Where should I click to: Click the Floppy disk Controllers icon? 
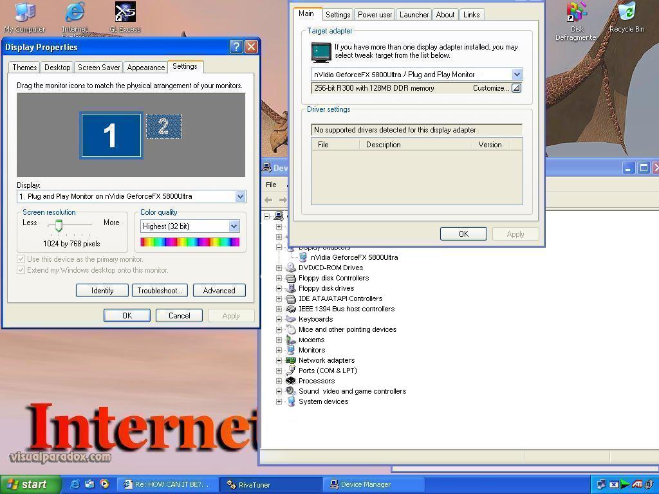pos(290,278)
